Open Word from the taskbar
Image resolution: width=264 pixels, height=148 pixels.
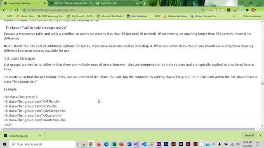coord(129,144)
